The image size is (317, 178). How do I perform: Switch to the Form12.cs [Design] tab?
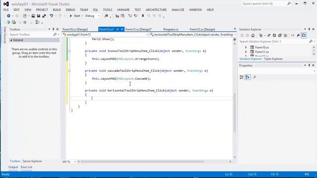[x=203, y=29]
